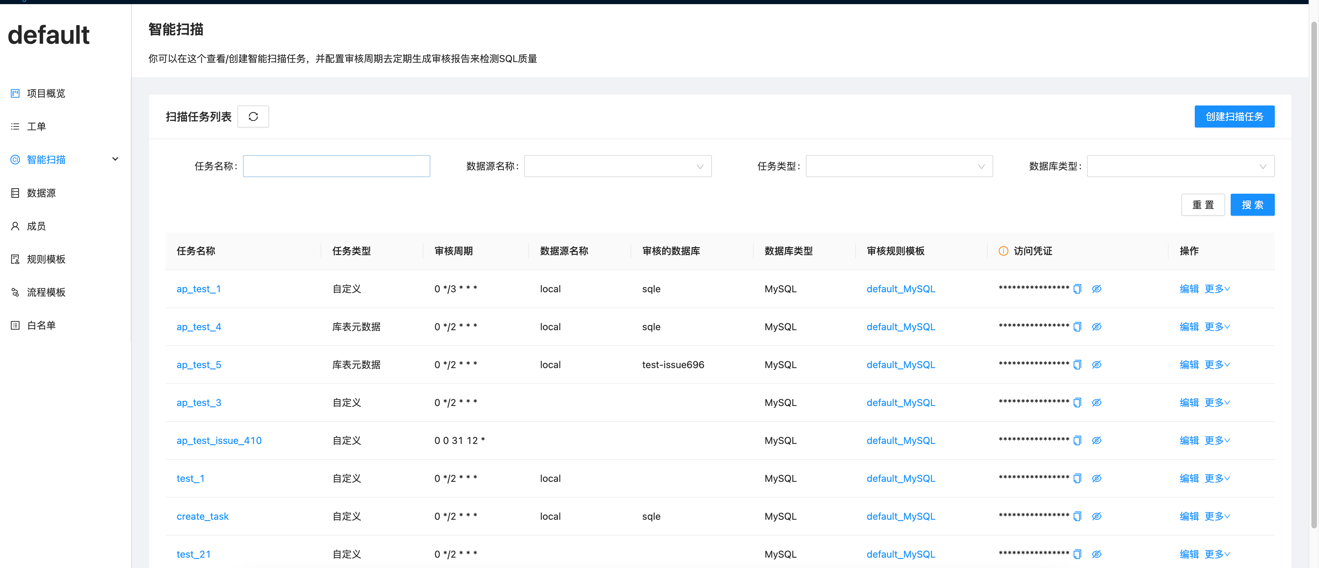Refresh the 扫描任务列表 with the reload icon
The image size is (1319, 568).
tap(253, 116)
